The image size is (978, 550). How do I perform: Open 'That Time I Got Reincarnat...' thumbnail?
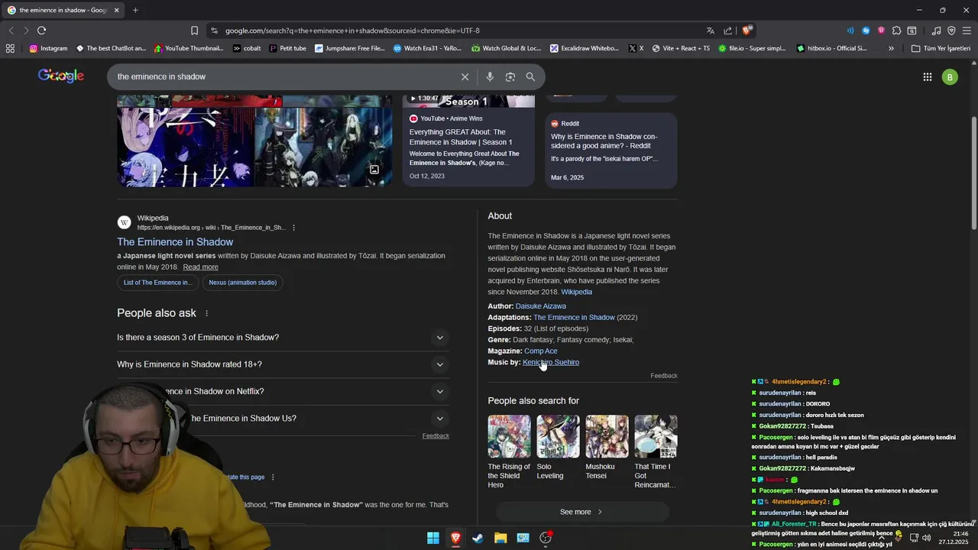point(656,436)
